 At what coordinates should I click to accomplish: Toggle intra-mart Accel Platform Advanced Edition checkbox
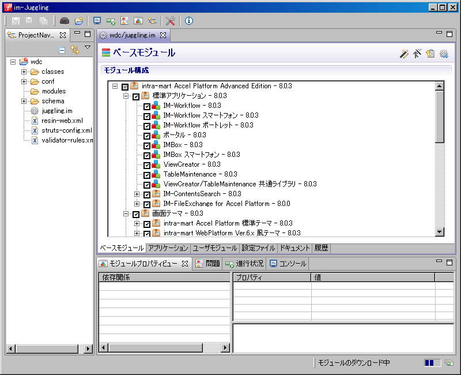pyautogui.click(x=125, y=87)
